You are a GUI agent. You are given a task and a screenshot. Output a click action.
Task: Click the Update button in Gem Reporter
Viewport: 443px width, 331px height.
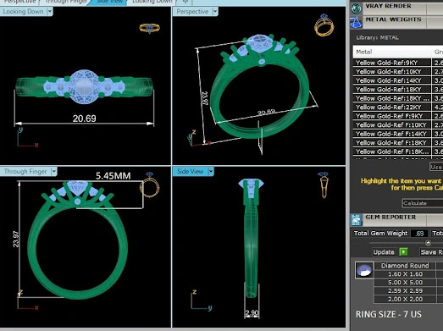384,252
